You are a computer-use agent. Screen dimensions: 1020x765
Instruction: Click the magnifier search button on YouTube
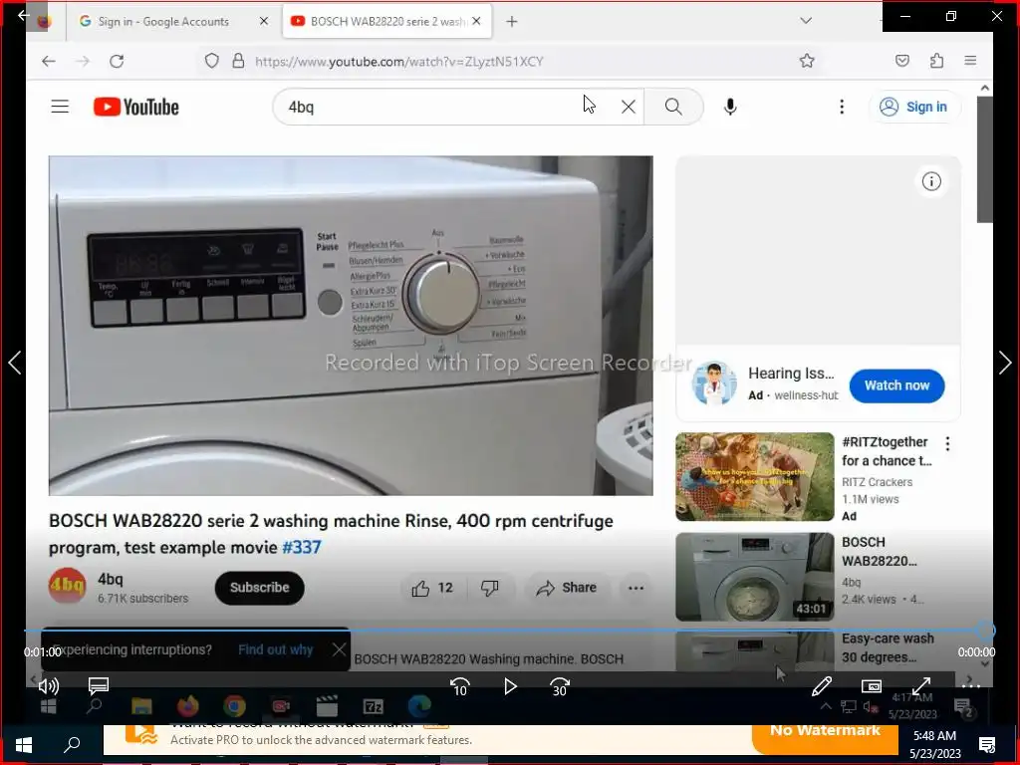click(673, 107)
